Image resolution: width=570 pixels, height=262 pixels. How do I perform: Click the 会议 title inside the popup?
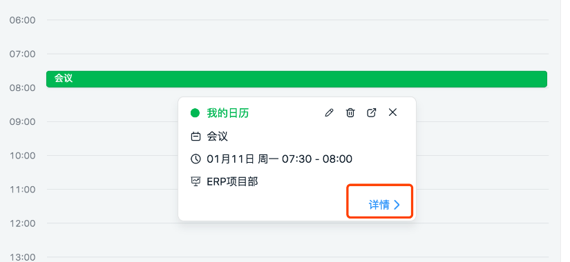pyautogui.click(x=218, y=137)
